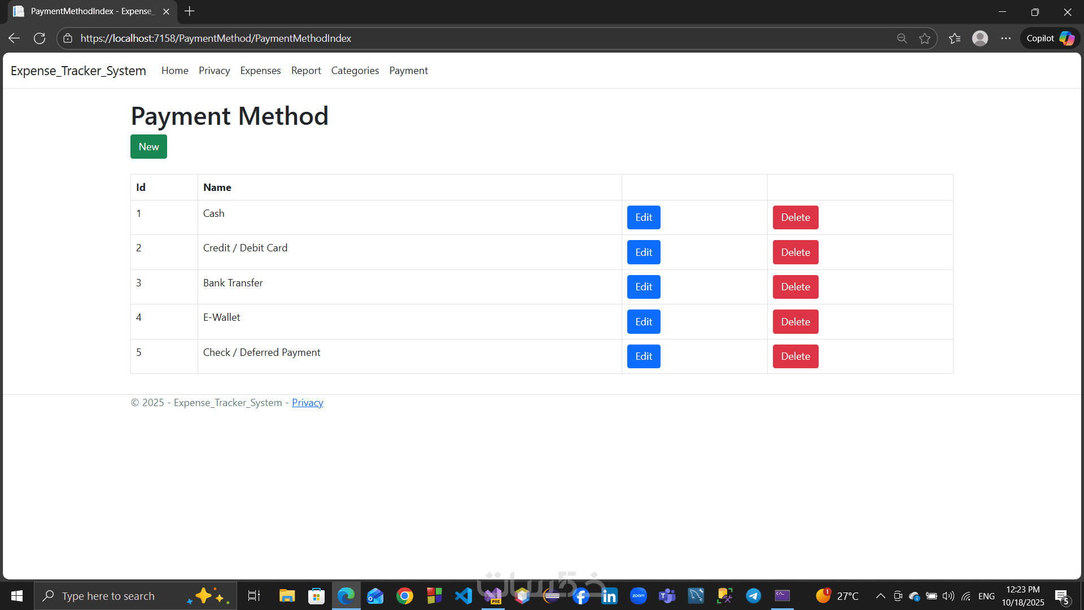Delete the E-Wallet payment method
This screenshot has height=610, width=1084.
tap(795, 322)
